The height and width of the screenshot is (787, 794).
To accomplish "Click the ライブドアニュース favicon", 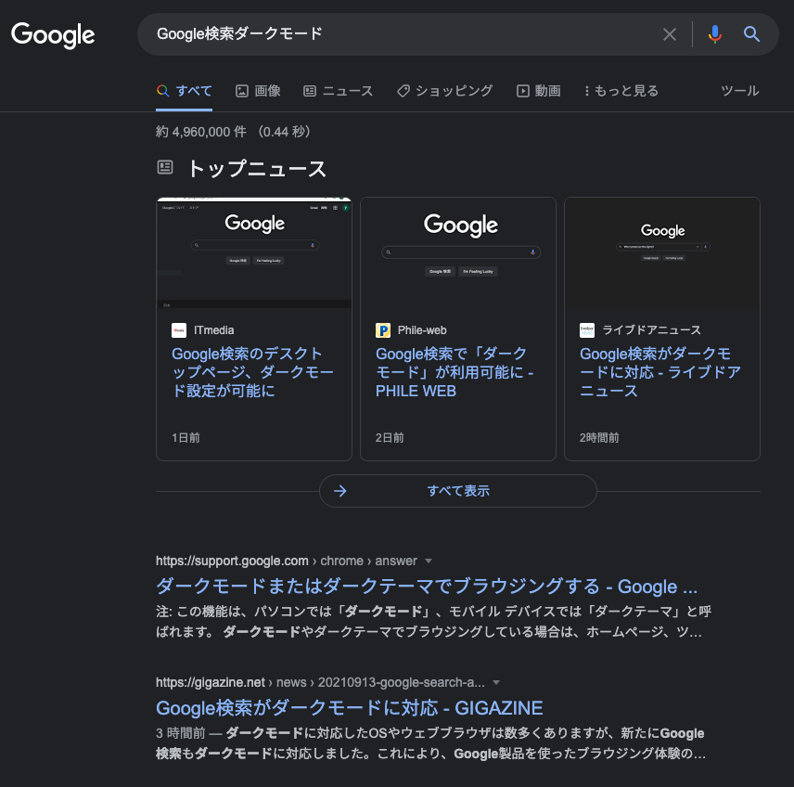I will (587, 330).
